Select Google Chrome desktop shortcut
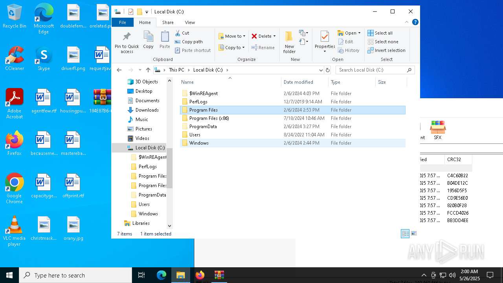The height and width of the screenshot is (283, 503). (x=14, y=189)
